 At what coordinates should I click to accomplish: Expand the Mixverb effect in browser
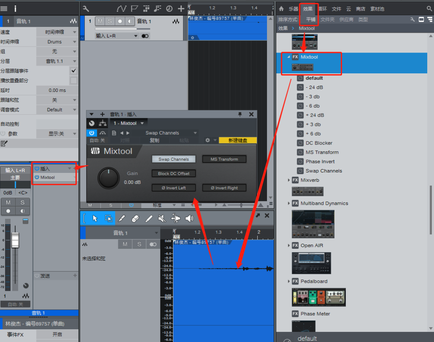288,180
